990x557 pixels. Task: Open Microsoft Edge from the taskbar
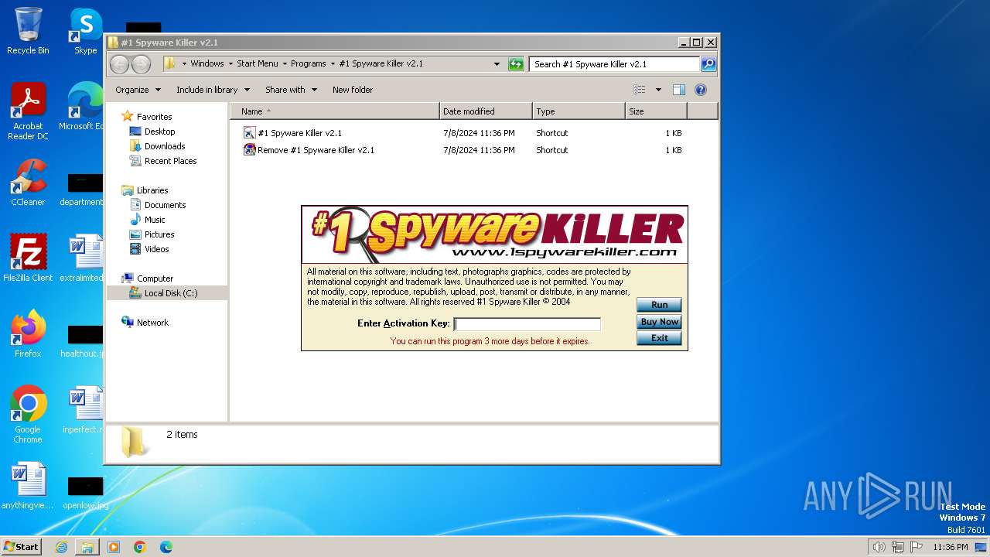pos(166,547)
